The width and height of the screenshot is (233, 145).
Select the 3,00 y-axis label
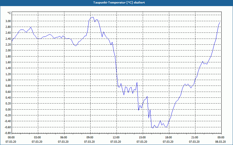point(8,21)
